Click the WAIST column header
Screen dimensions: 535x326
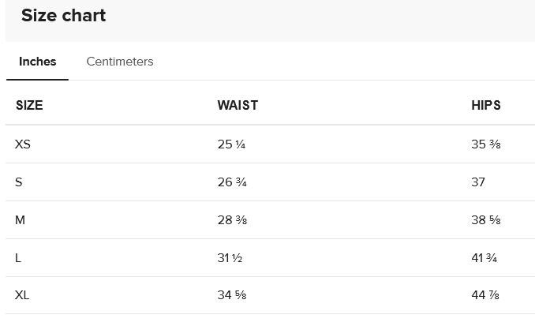[238, 105]
